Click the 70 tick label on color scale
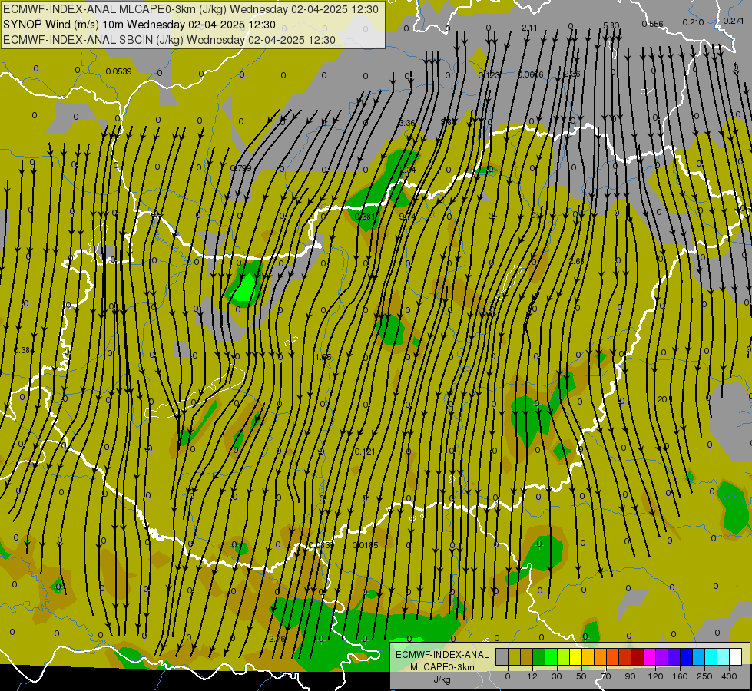Viewport: 752px width, 691px height. point(606,676)
